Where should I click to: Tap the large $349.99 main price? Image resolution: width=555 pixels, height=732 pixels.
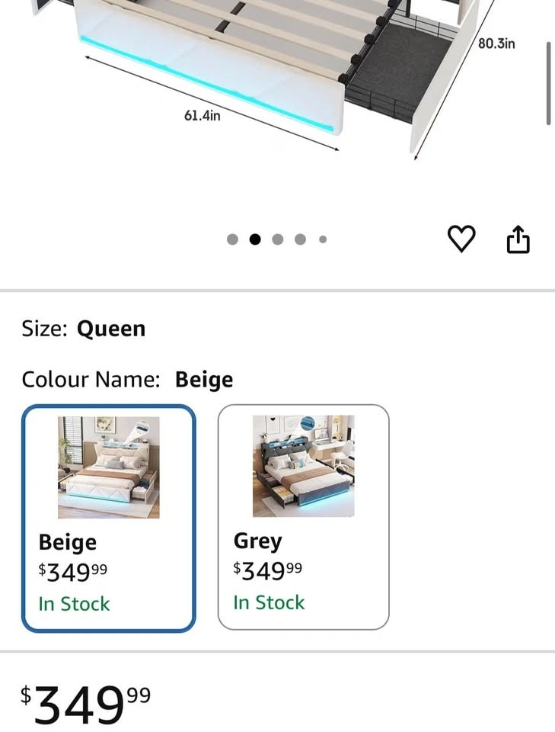85,703
